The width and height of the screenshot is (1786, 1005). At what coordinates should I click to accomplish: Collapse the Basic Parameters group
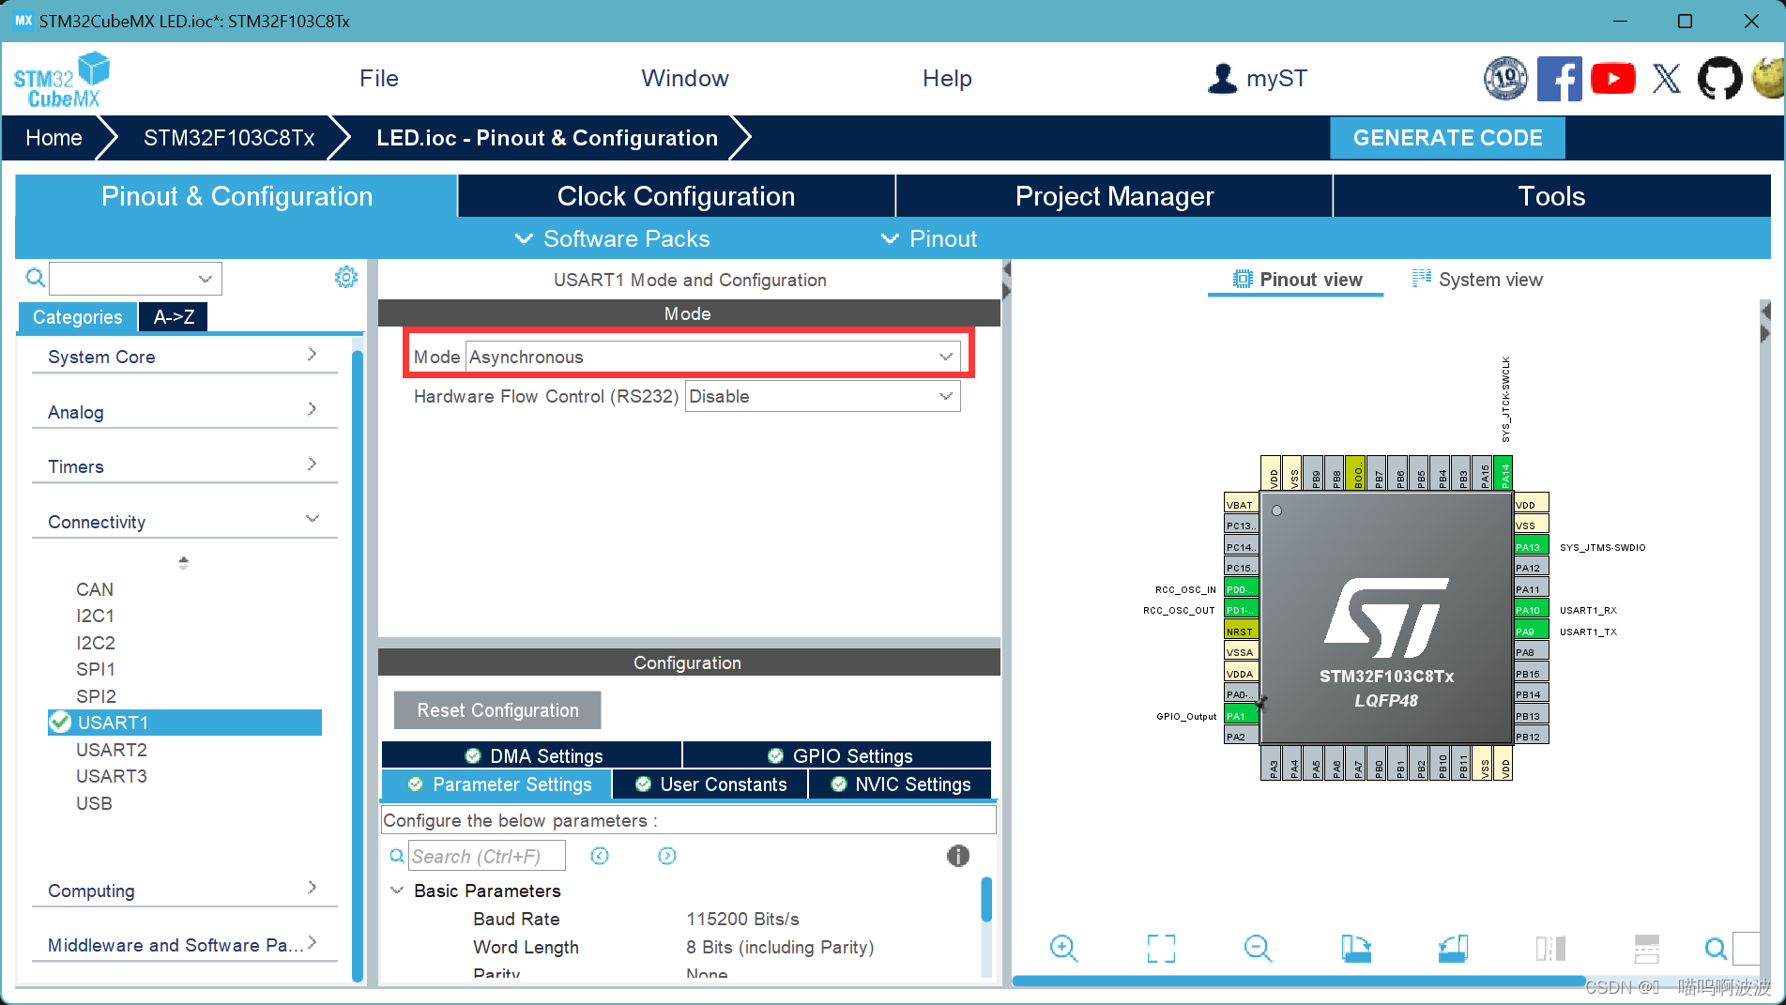tap(397, 890)
